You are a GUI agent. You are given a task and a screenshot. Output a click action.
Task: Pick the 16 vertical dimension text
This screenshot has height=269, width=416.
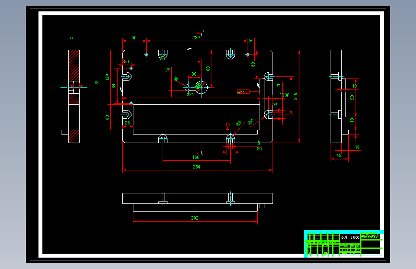[168, 69]
